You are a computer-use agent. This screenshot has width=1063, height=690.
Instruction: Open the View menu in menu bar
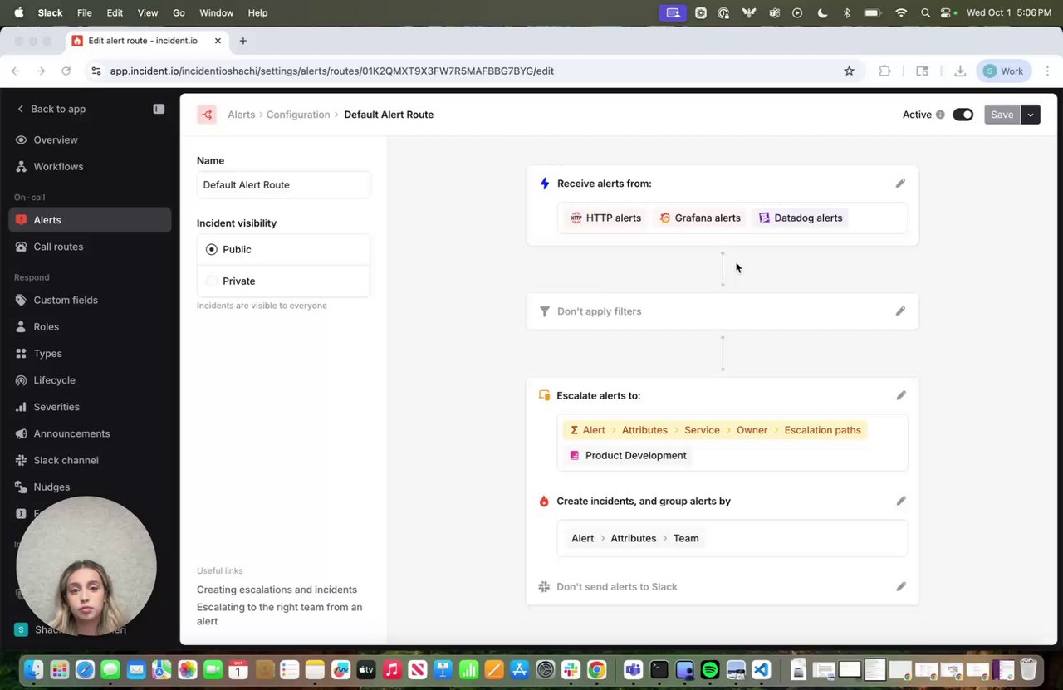(x=148, y=13)
